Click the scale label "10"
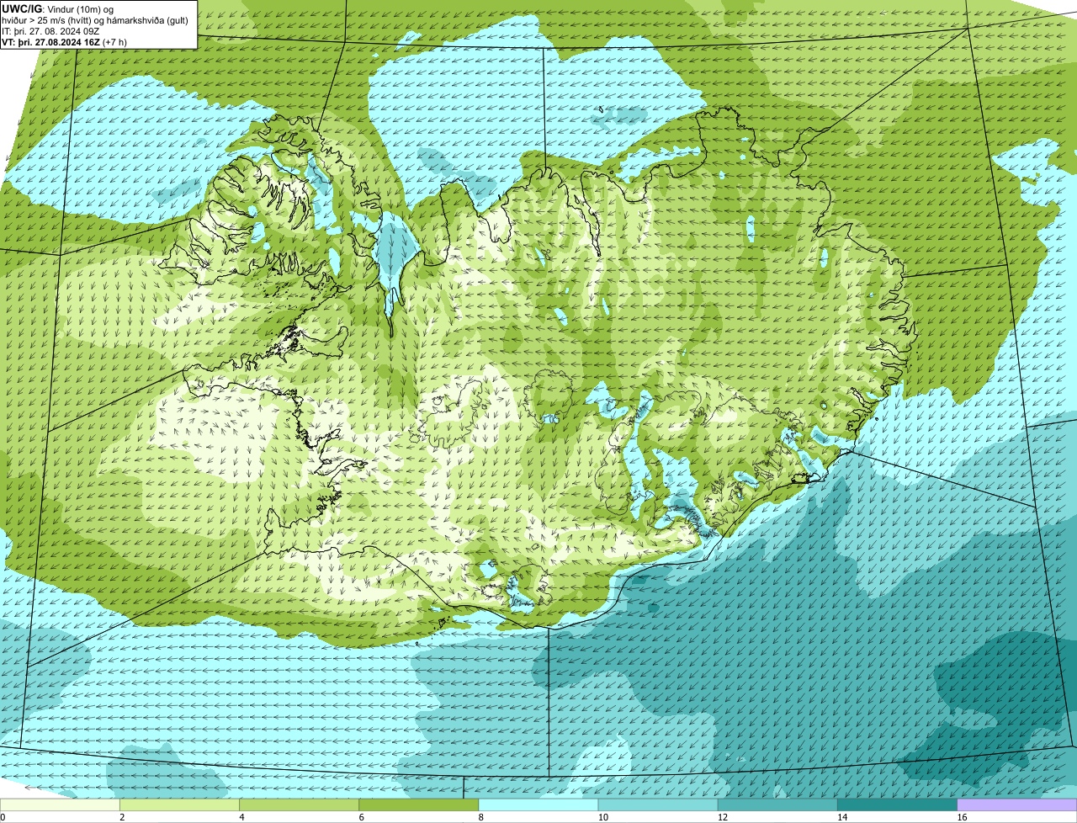 tap(602, 817)
